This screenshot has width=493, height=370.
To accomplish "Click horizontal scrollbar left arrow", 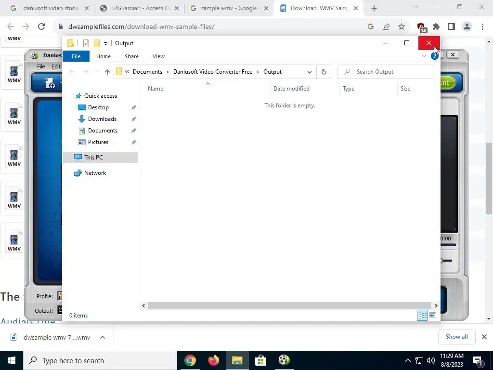I will 143,305.
